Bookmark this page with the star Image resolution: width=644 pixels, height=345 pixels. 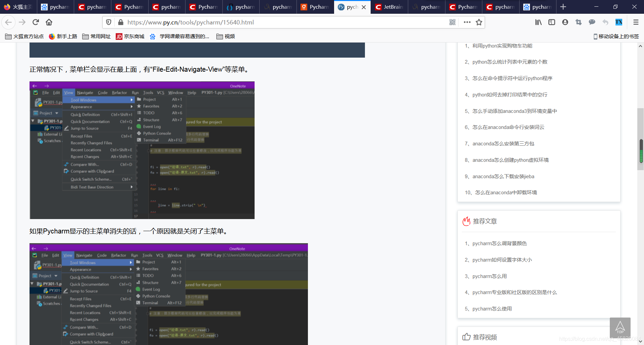click(x=479, y=22)
